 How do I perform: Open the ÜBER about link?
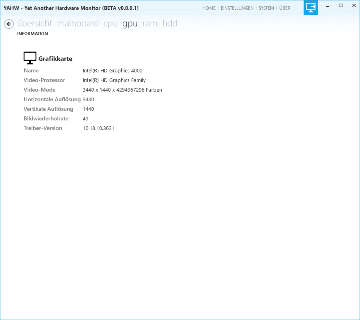[285, 8]
